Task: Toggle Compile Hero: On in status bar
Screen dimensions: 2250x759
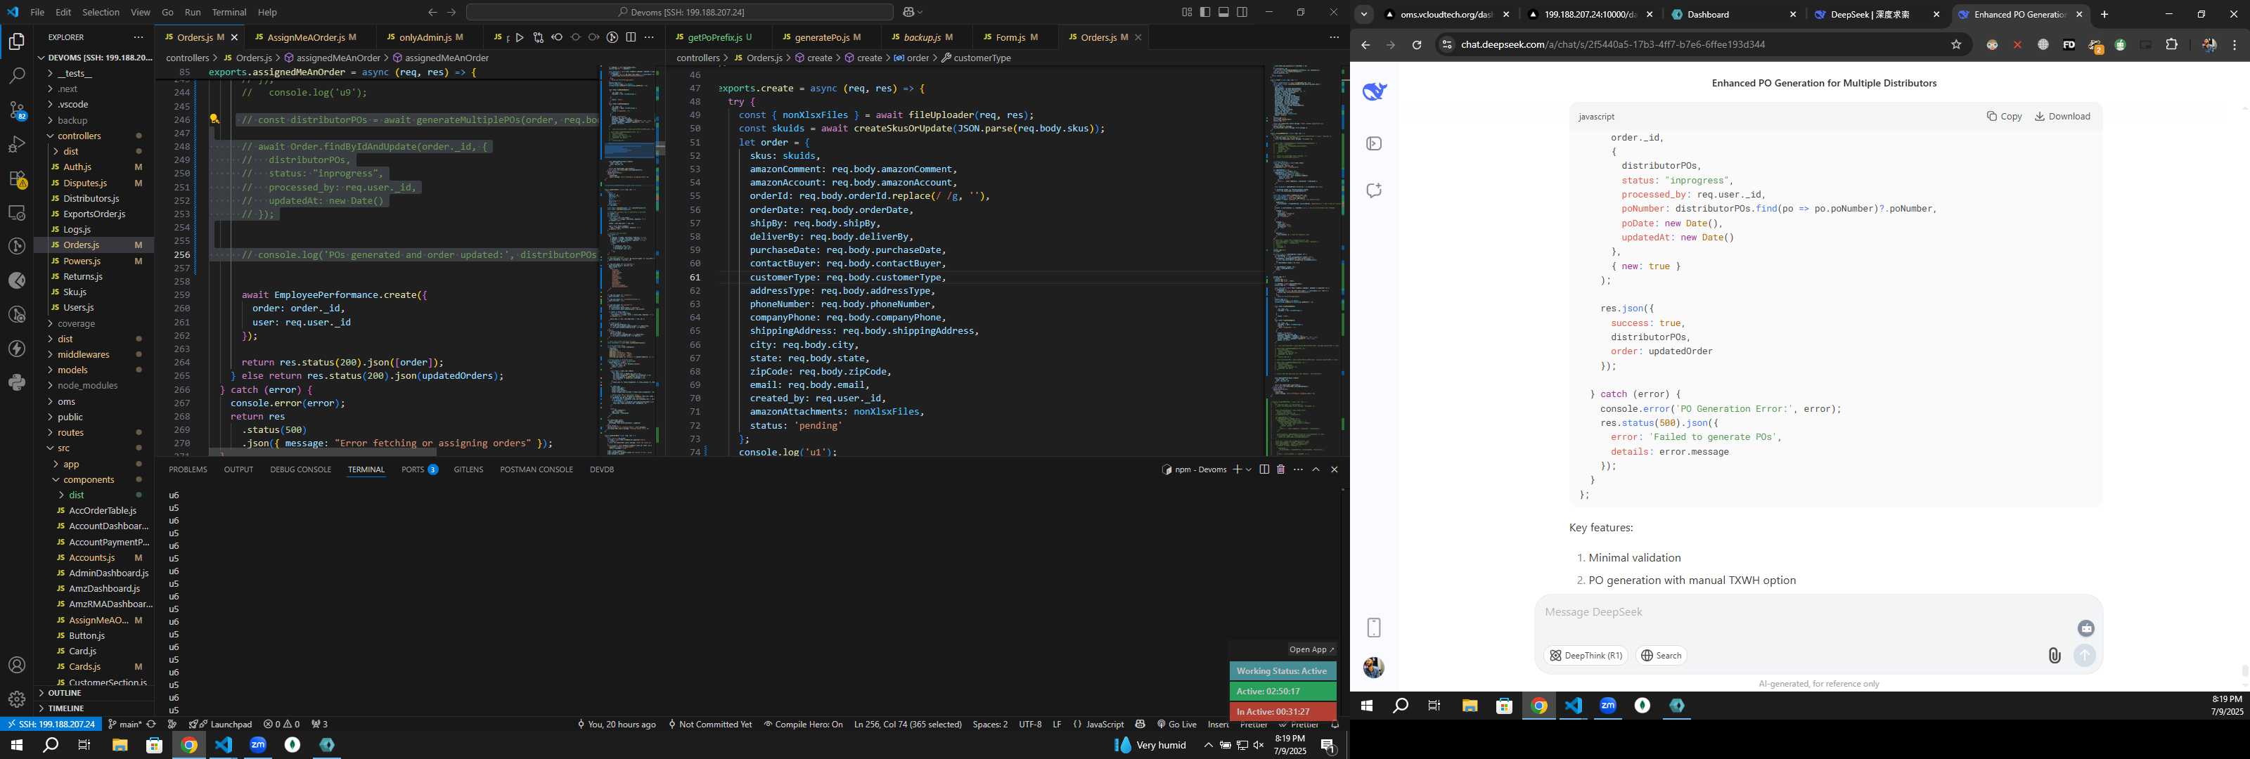Action: tap(803, 725)
